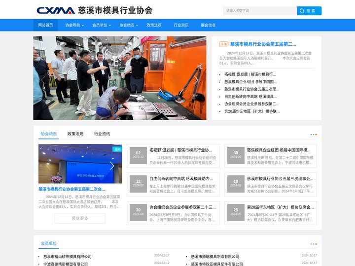Switch to the 行业资讯 tab

[x=102, y=134]
